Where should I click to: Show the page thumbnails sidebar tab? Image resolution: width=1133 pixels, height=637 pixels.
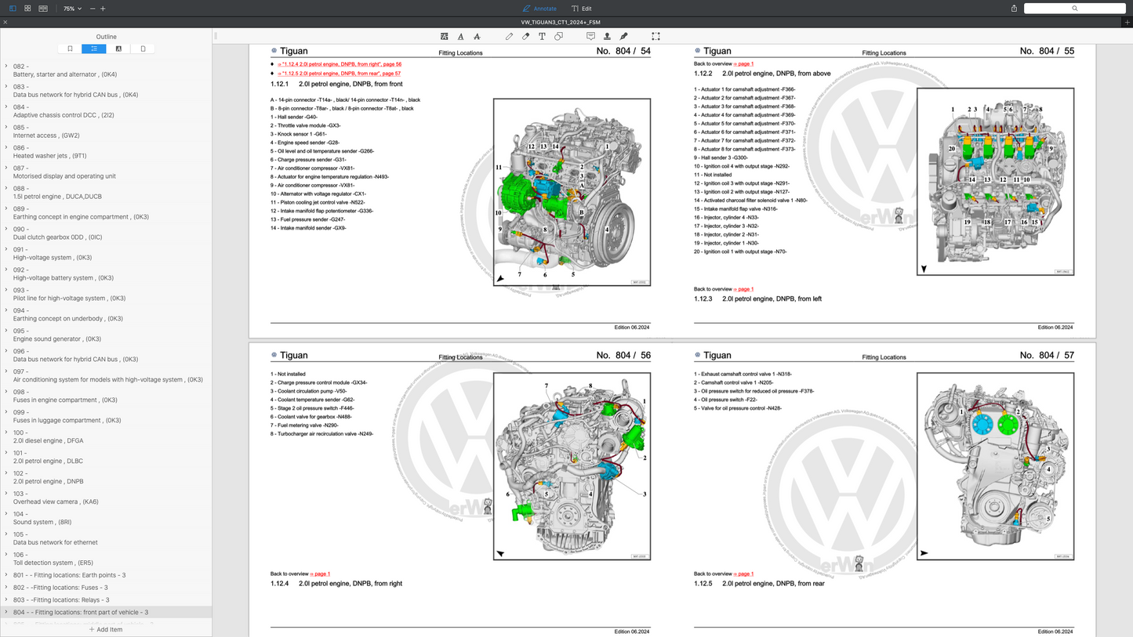(143, 49)
